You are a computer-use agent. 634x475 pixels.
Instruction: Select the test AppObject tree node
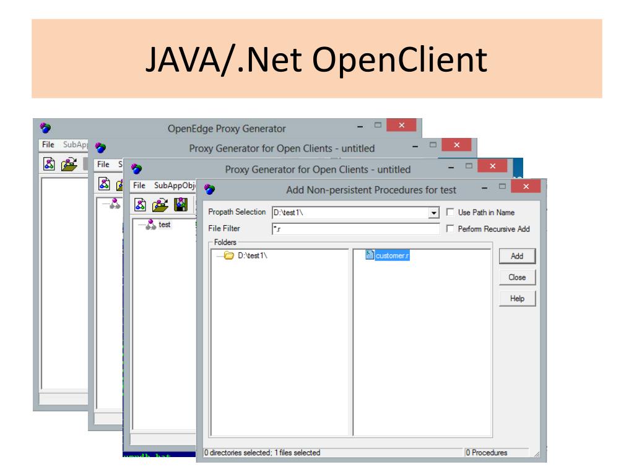coord(164,225)
